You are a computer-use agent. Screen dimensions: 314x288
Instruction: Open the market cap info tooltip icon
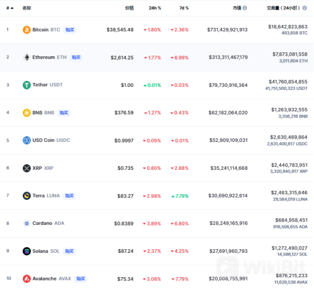245,8
